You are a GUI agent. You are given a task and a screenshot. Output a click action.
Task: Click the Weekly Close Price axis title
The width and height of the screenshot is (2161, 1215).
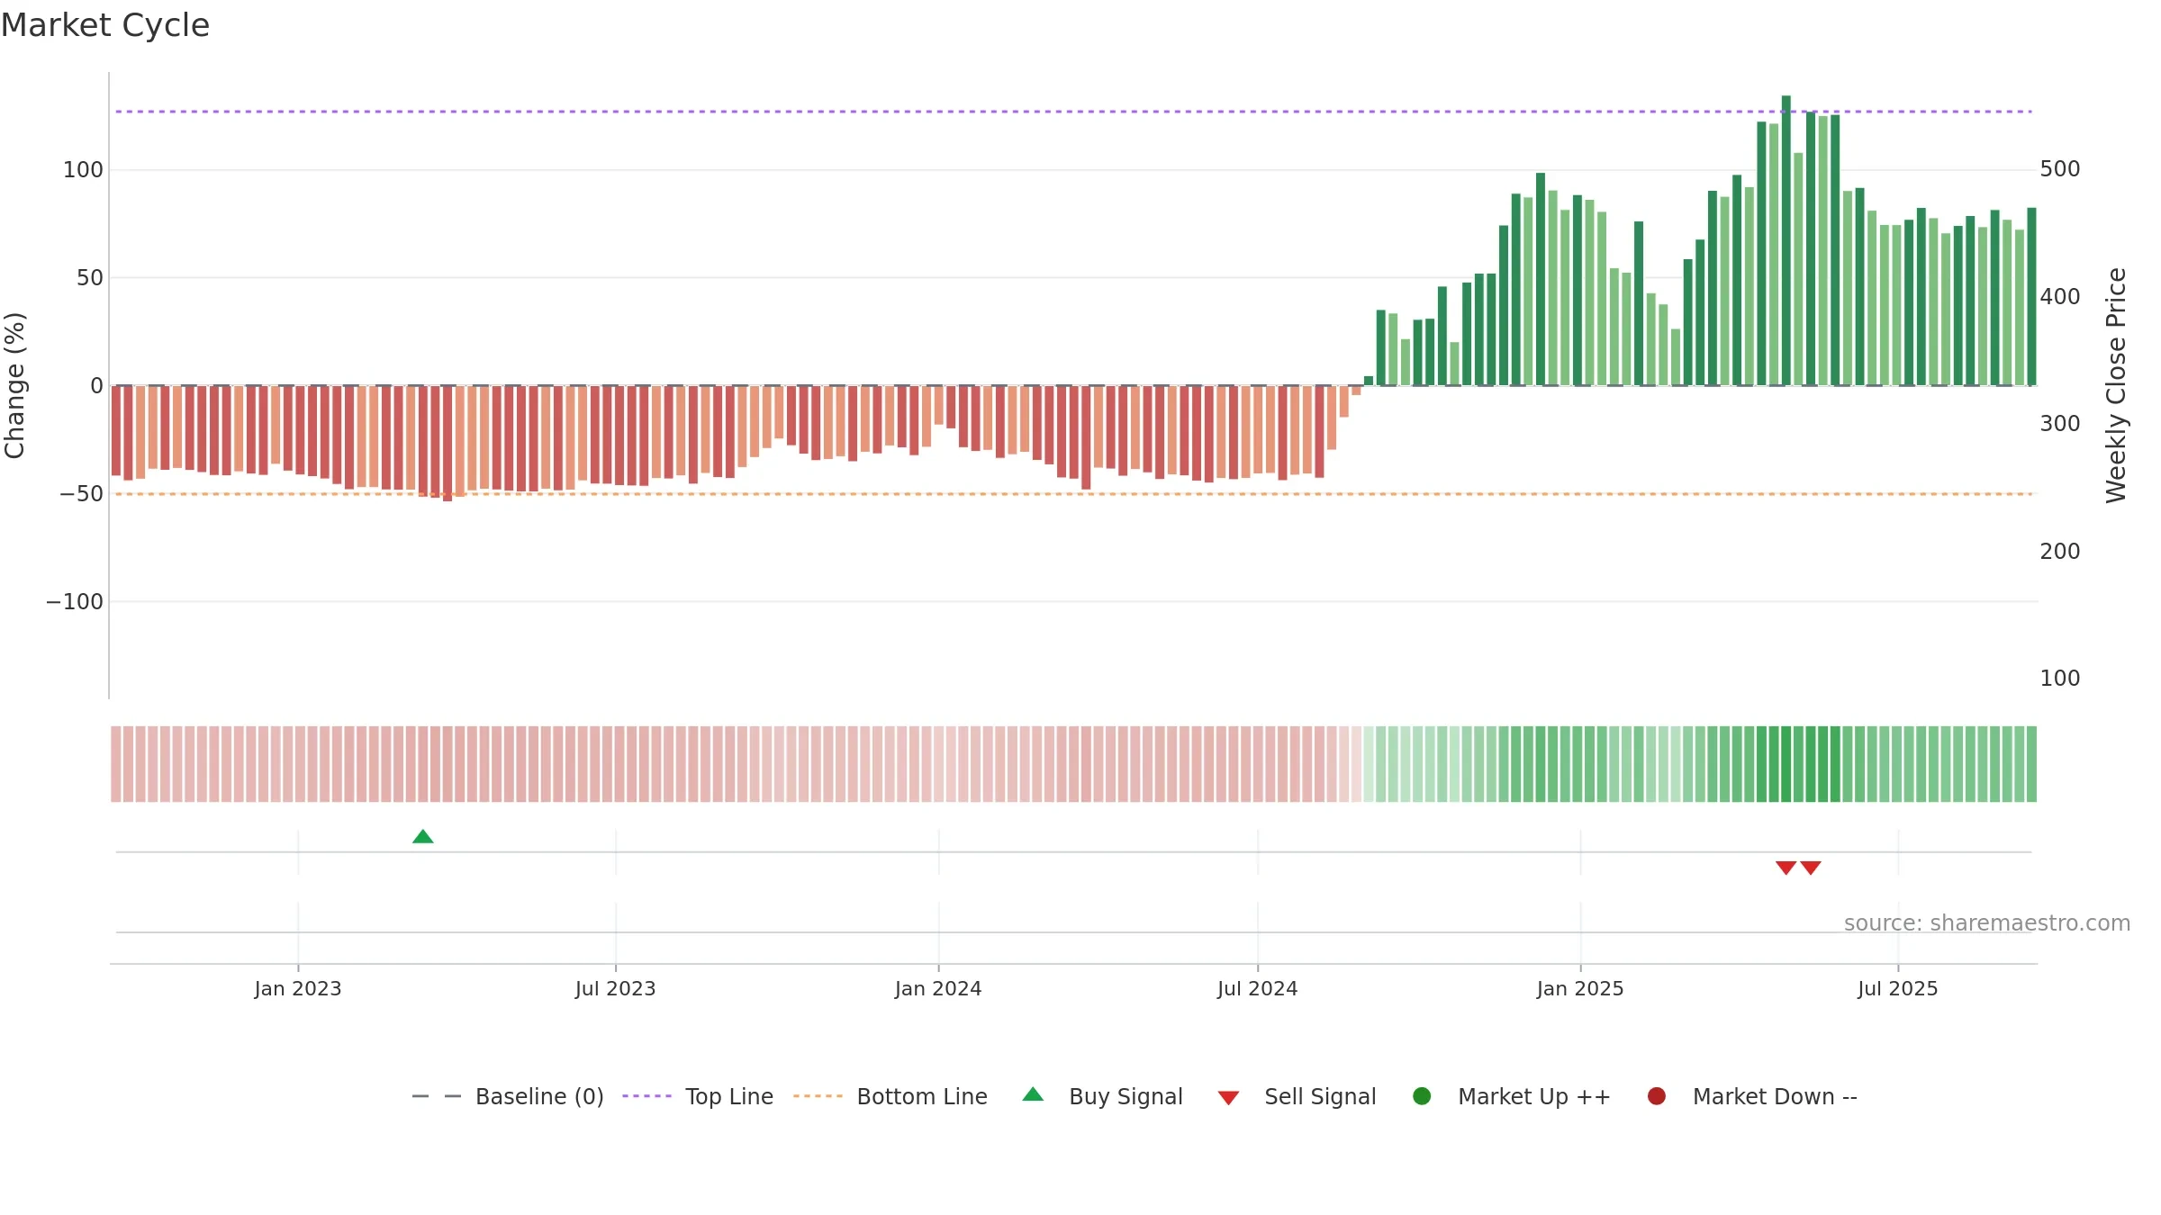(2116, 385)
